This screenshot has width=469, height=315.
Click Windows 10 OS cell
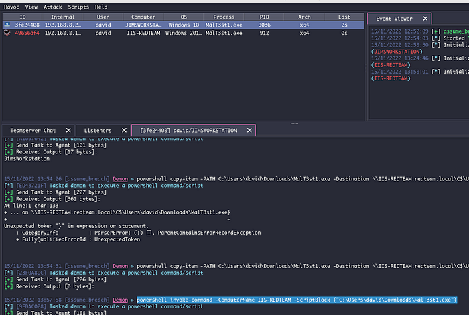[184, 25]
